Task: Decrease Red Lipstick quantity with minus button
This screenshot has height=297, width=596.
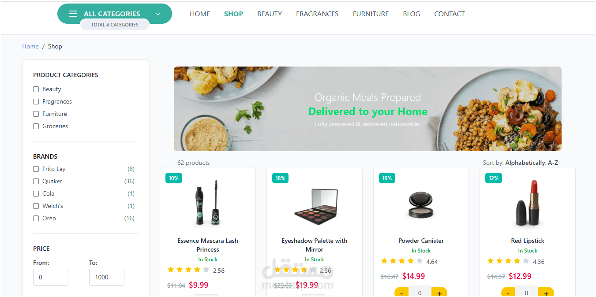Action: 508,293
